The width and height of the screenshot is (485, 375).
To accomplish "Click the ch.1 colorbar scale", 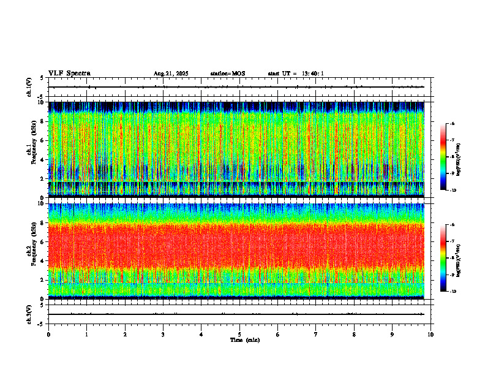I will (443, 157).
